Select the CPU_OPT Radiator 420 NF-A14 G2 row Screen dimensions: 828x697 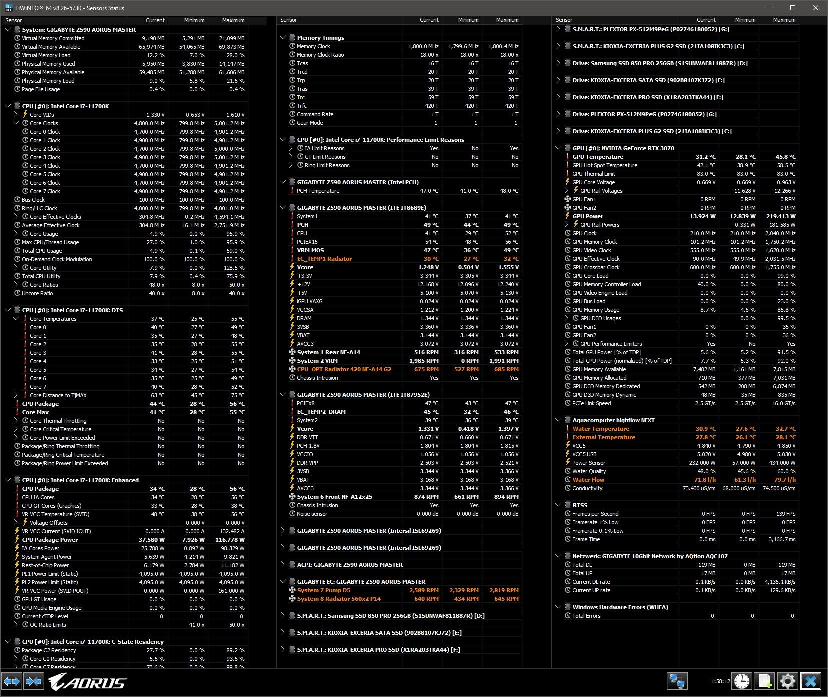[399, 369]
